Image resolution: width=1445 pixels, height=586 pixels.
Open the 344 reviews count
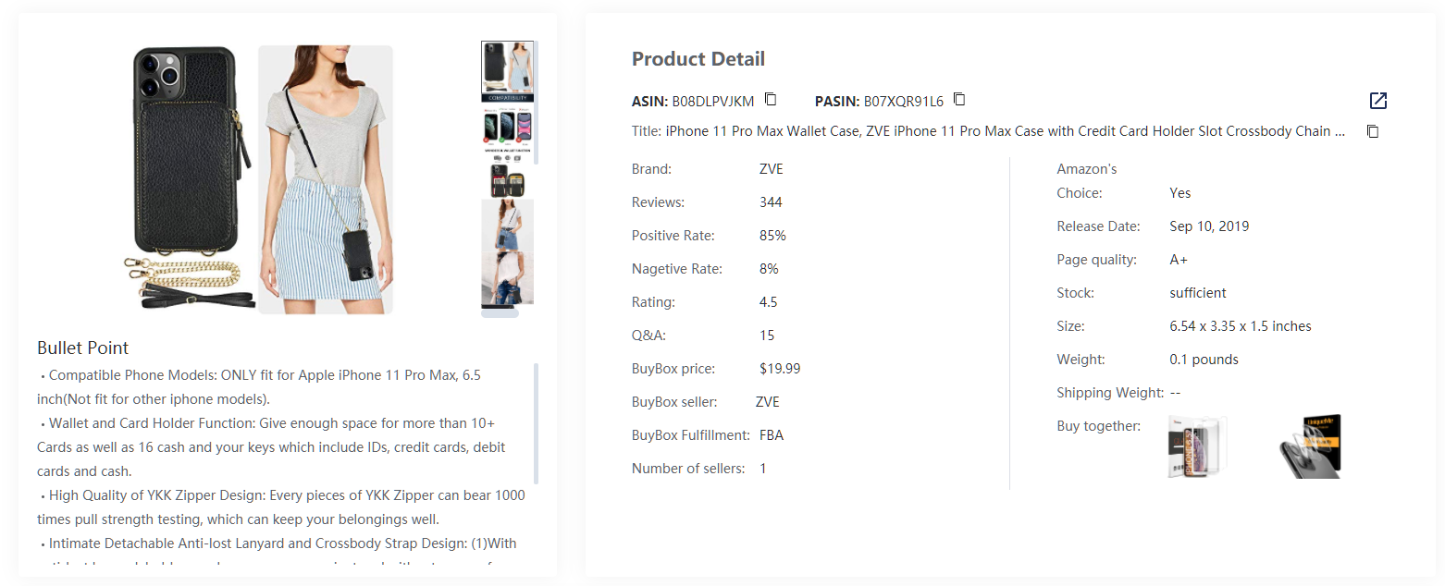pos(770,201)
